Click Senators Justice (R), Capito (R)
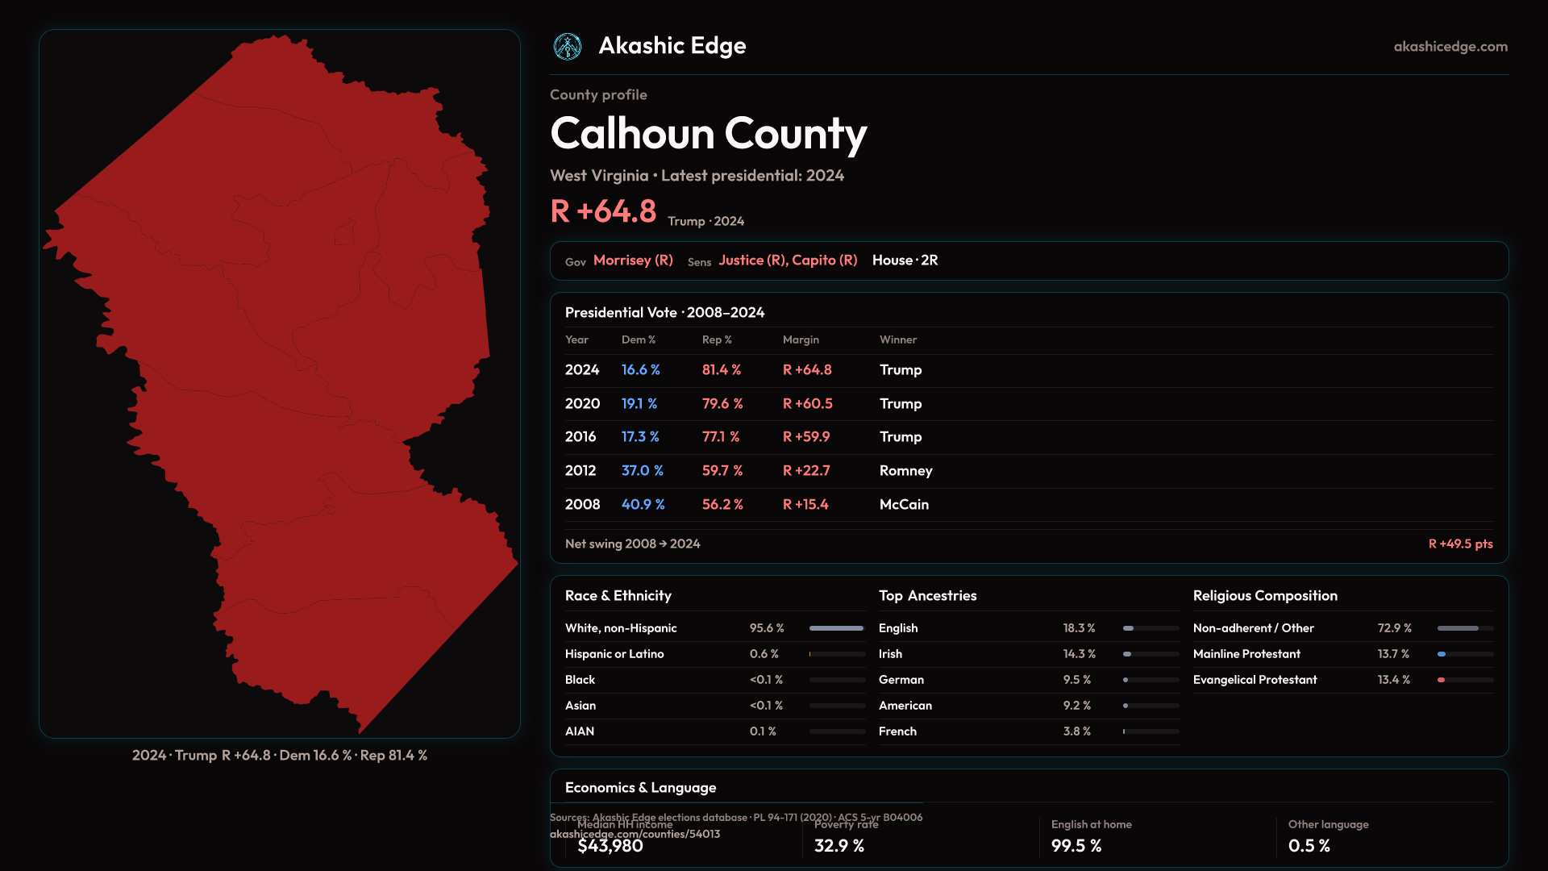 (788, 260)
